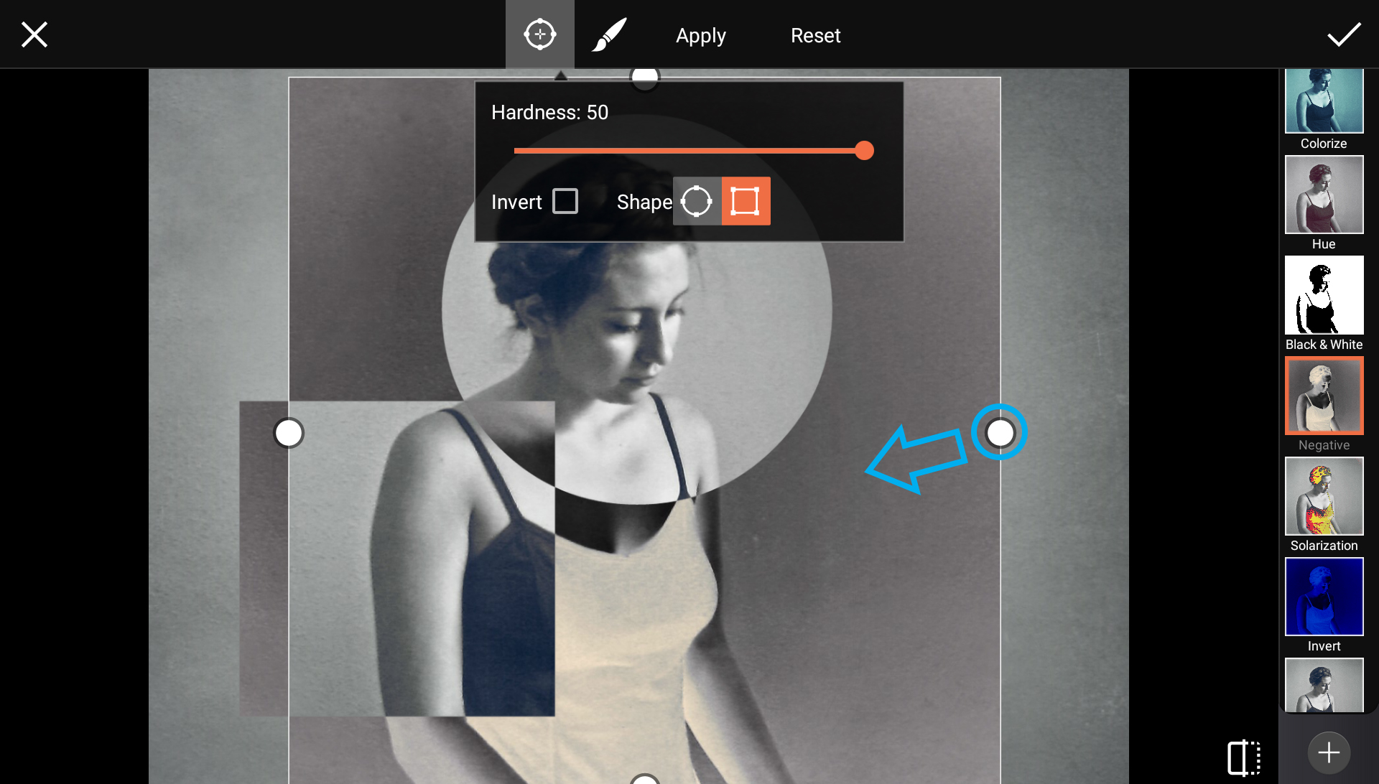Confirm edits with the checkmark icon
The height and width of the screenshot is (784, 1379).
pyautogui.click(x=1345, y=34)
